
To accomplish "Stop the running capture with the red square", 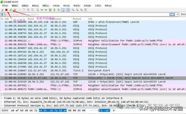I will [x=6, y=10].
